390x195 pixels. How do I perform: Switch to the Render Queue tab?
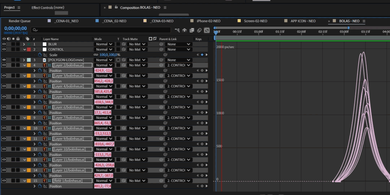coord(19,21)
